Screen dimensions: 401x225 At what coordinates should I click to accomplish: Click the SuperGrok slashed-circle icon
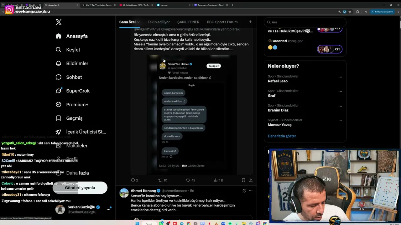pyautogui.click(x=59, y=91)
